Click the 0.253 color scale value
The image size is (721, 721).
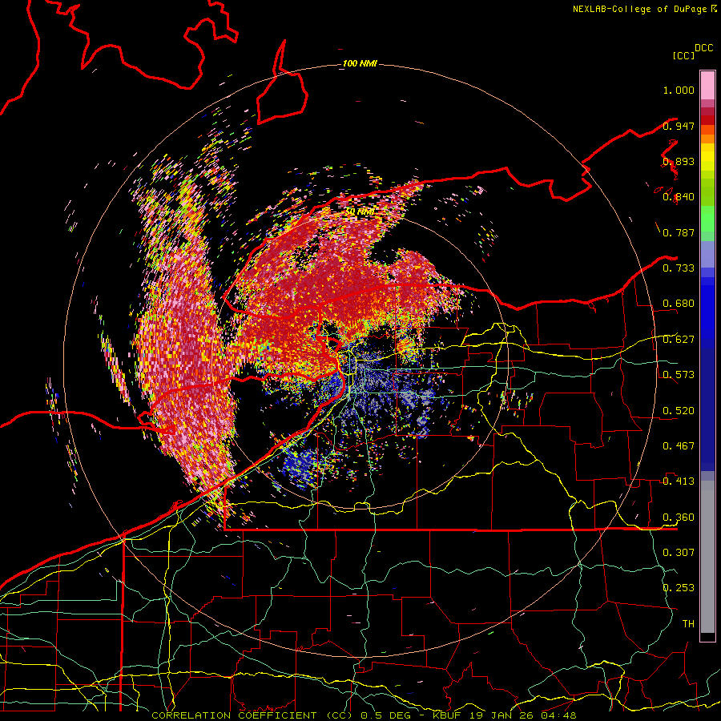tap(679, 588)
